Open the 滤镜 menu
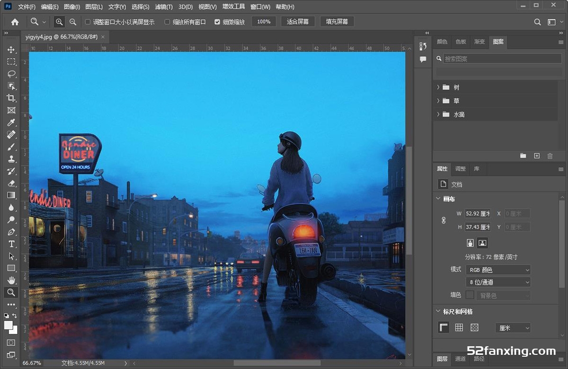This screenshot has width=568, height=369. pyautogui.click(x=164, y=7)
